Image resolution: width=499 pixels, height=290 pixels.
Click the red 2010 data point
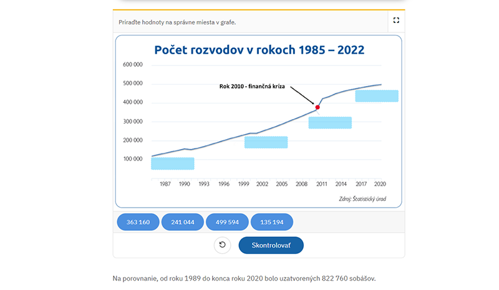317,107
